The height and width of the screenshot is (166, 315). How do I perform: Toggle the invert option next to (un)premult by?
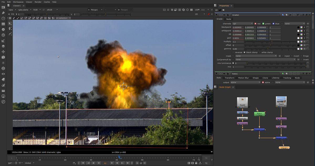[x=301, y=59]
